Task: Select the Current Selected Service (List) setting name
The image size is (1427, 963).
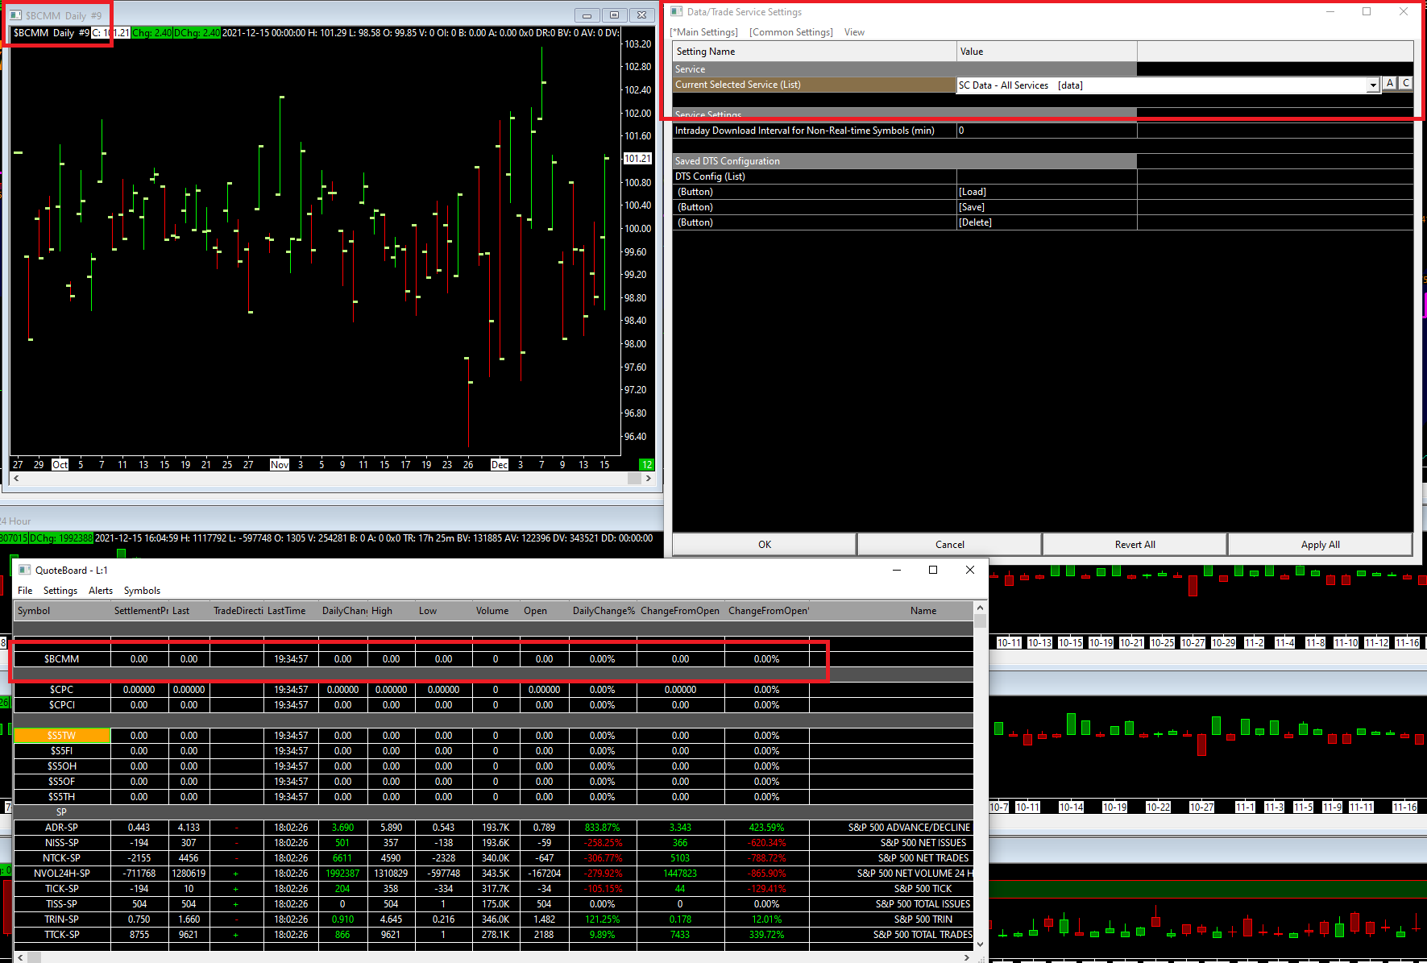Action: point(815,85)
